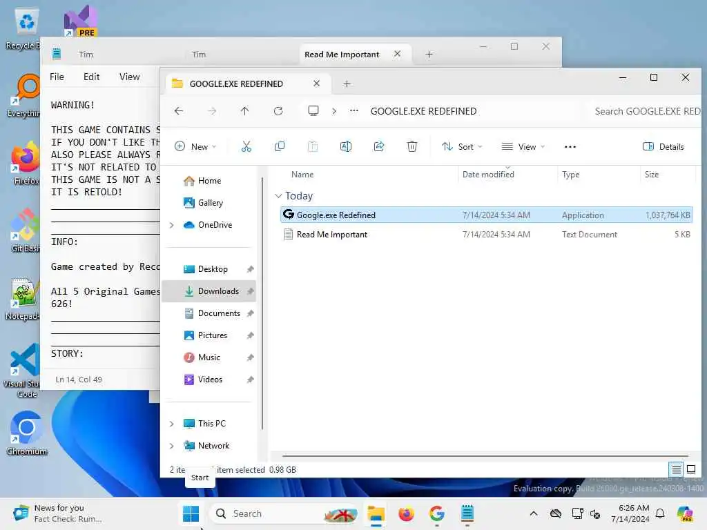The width and height of the screenshot is (707, 530).
Task: Click the Search GOOGLE.EXE REDEFINED search box
Action: pos(646,111)
